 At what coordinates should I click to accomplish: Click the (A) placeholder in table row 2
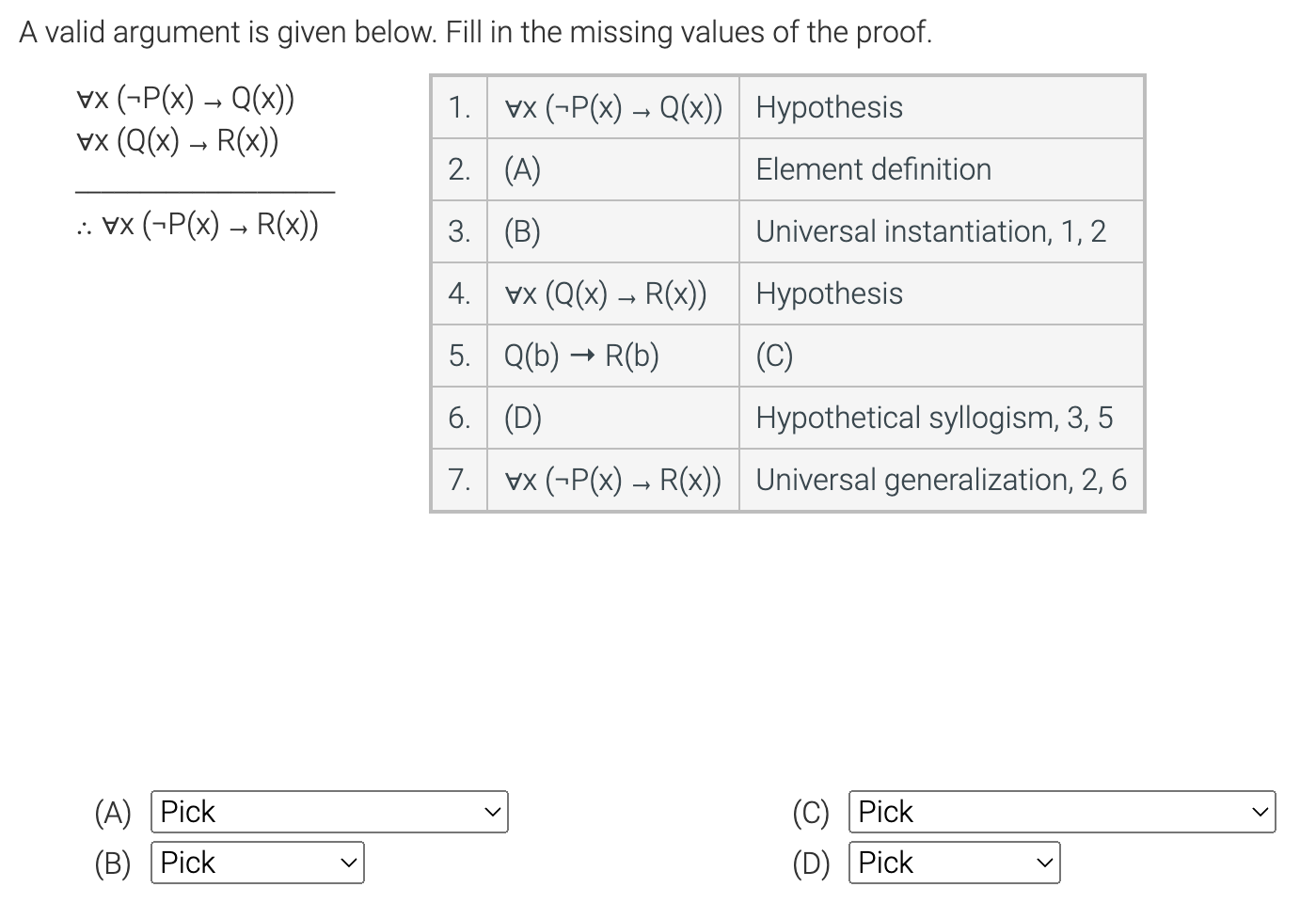tap(523, 169)
